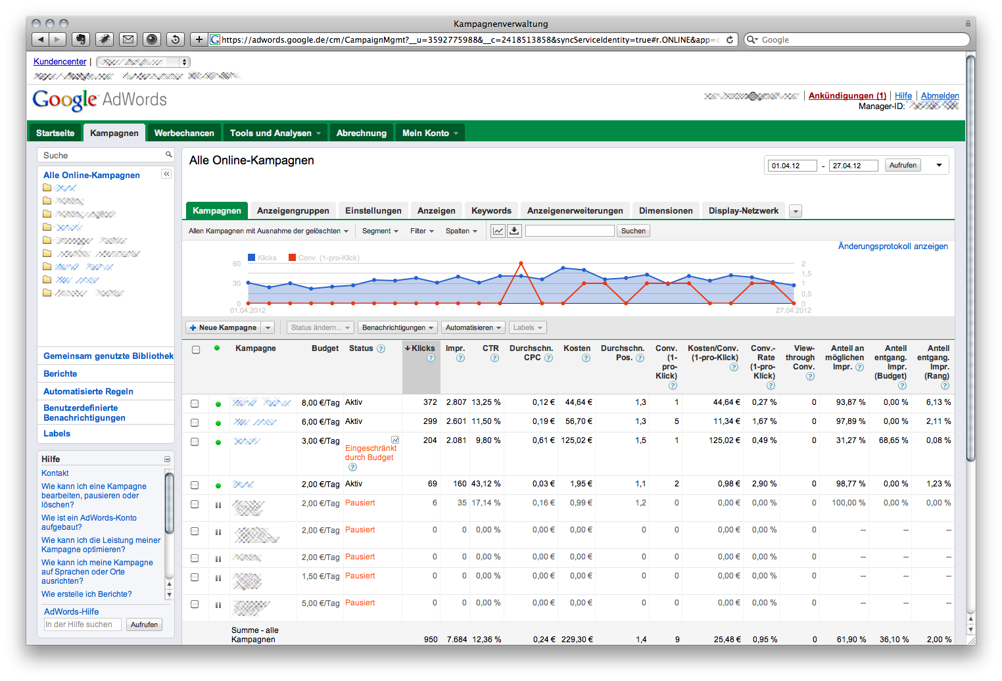Click the Abmelden link
The width and height of the screenshot is (1002, 681).
point(940,95)
